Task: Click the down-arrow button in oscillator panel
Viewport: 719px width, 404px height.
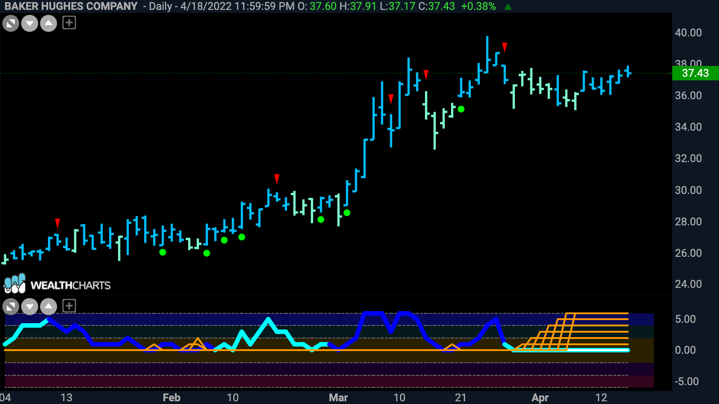Action: pos(30,307)
